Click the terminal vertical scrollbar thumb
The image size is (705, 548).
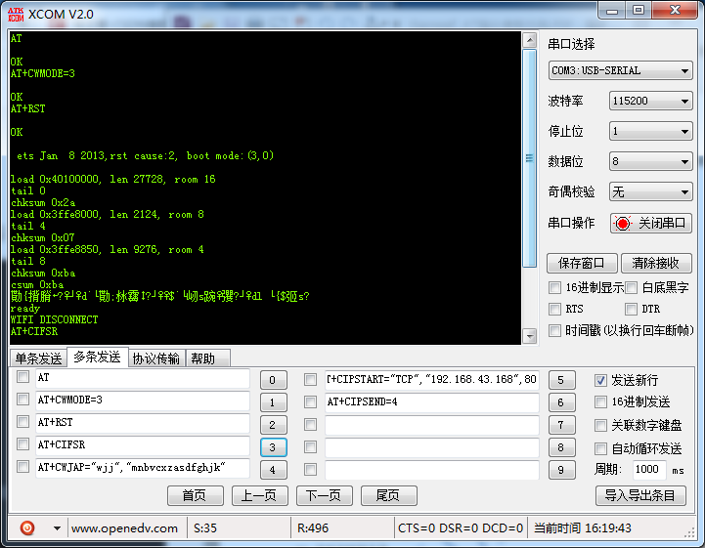tap(530, 158)
